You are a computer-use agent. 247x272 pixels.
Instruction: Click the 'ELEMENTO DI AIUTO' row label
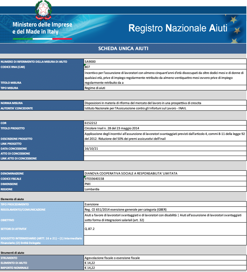[x=14, y=263]
